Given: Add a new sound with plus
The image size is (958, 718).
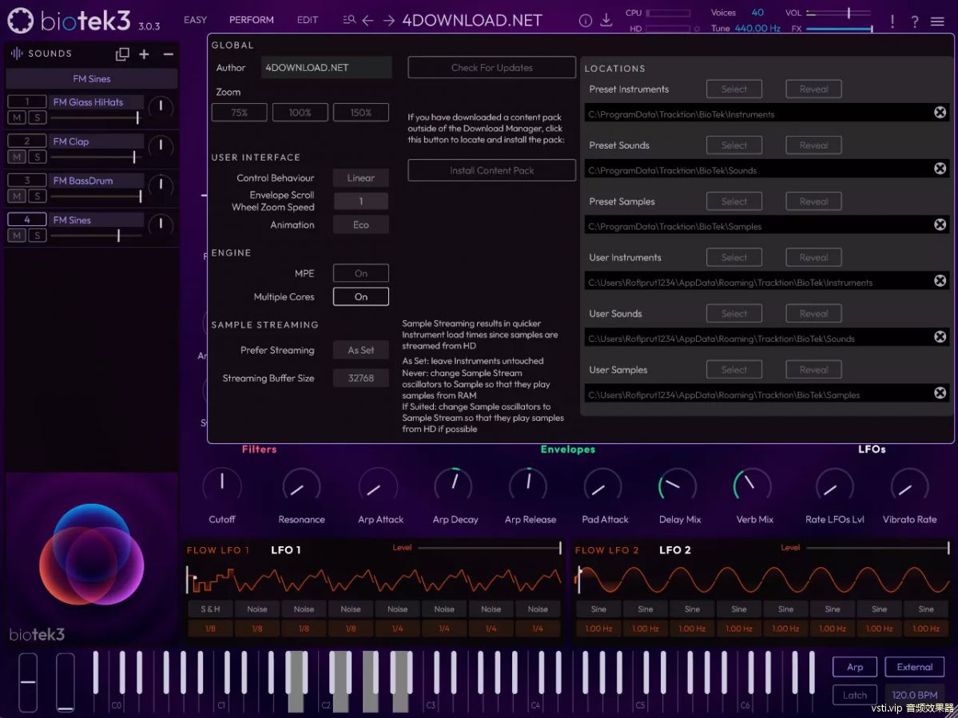Looking at the screenshot, I should click(144, 54).
